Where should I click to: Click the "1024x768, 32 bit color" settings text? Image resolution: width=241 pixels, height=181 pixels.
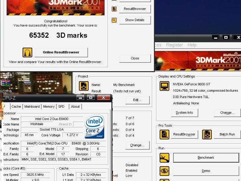click(x=205, y=91)
